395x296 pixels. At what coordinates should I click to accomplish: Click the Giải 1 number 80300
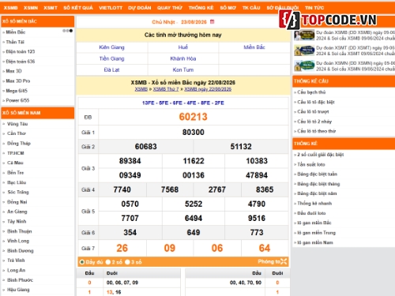(194, 132)
